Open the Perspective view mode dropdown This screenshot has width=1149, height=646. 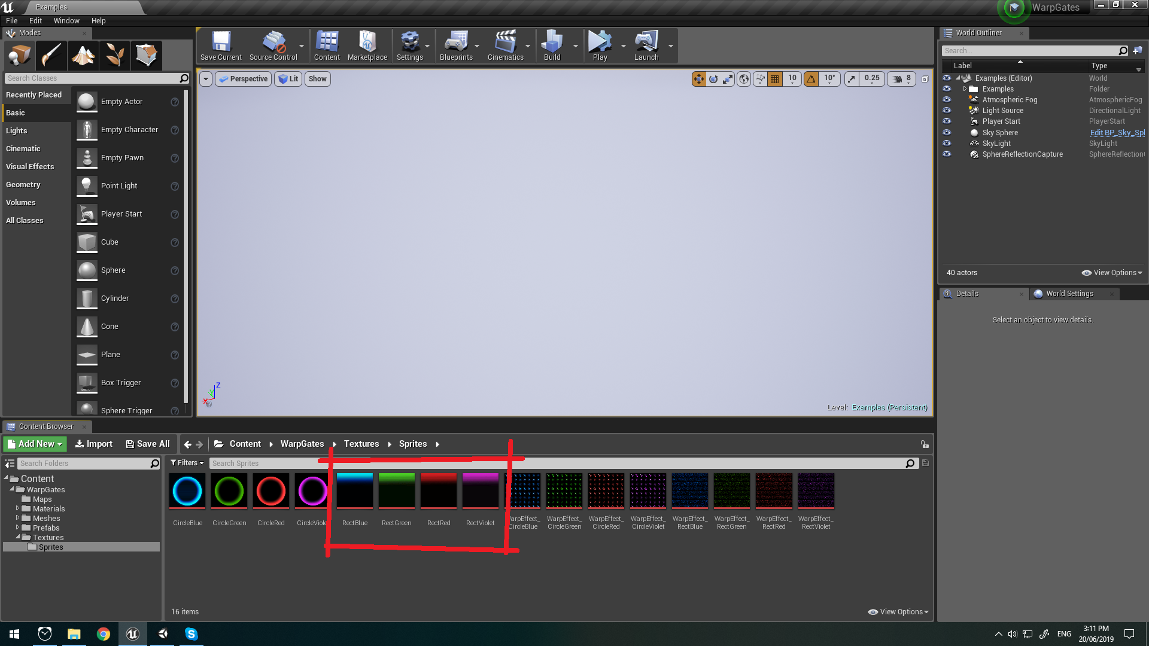pyautogui.click(x=243, y=79)
